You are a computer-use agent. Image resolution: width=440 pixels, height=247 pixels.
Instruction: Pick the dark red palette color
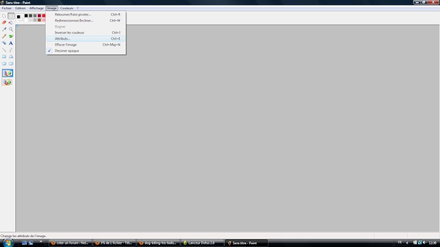(40, 16)
